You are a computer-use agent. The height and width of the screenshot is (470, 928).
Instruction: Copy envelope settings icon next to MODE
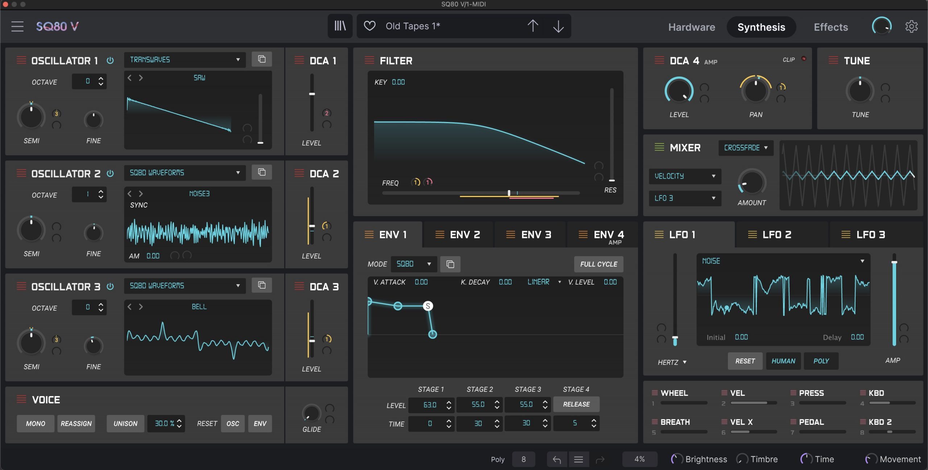click(450, 264)
